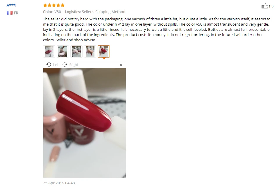
Task: Click the enlarged red nail photo
Action: pos(85,123)
